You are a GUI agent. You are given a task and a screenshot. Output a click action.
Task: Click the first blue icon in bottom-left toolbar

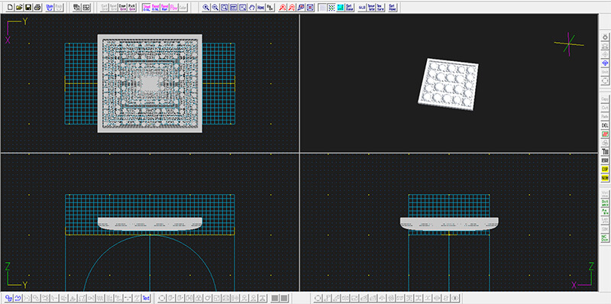[8, 298]
